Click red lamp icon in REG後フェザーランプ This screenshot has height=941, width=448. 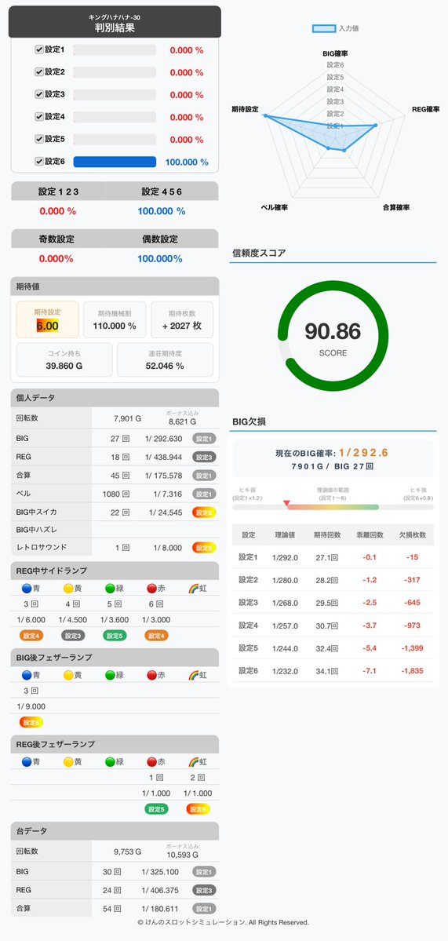point(151,762)
